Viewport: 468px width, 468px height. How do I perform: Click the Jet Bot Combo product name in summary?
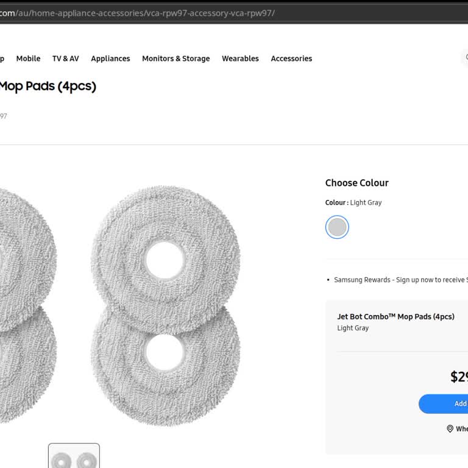pyautogui.click(x=395, y=317)
